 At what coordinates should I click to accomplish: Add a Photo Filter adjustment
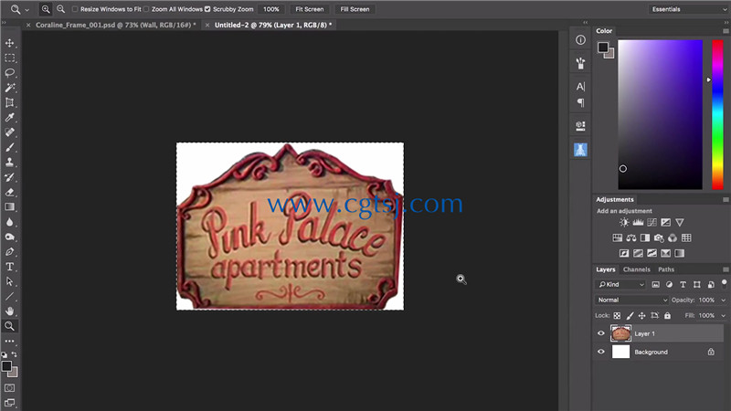659,238
